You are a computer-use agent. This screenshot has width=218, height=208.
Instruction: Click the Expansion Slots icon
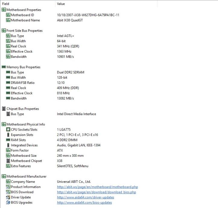click(8, 135)
